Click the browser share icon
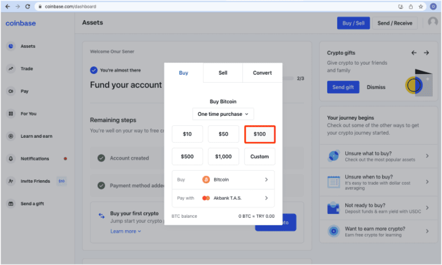442x265 pixels. pos(410,7)
